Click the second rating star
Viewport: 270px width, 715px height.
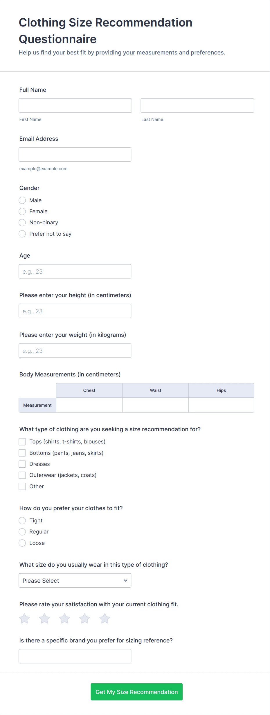click(x=44, y=619)
